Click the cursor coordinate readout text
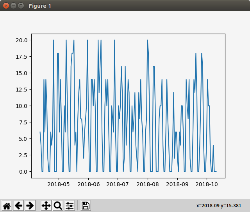The image size is (250, 212). click(x=219, y=206)
